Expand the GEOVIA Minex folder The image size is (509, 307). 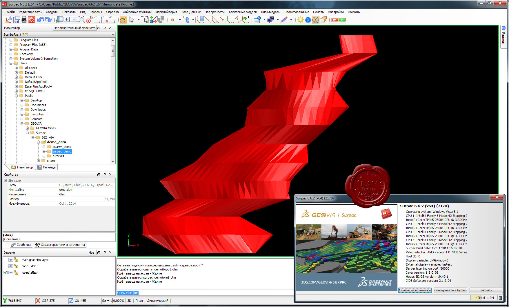click(x=28, y=128)
